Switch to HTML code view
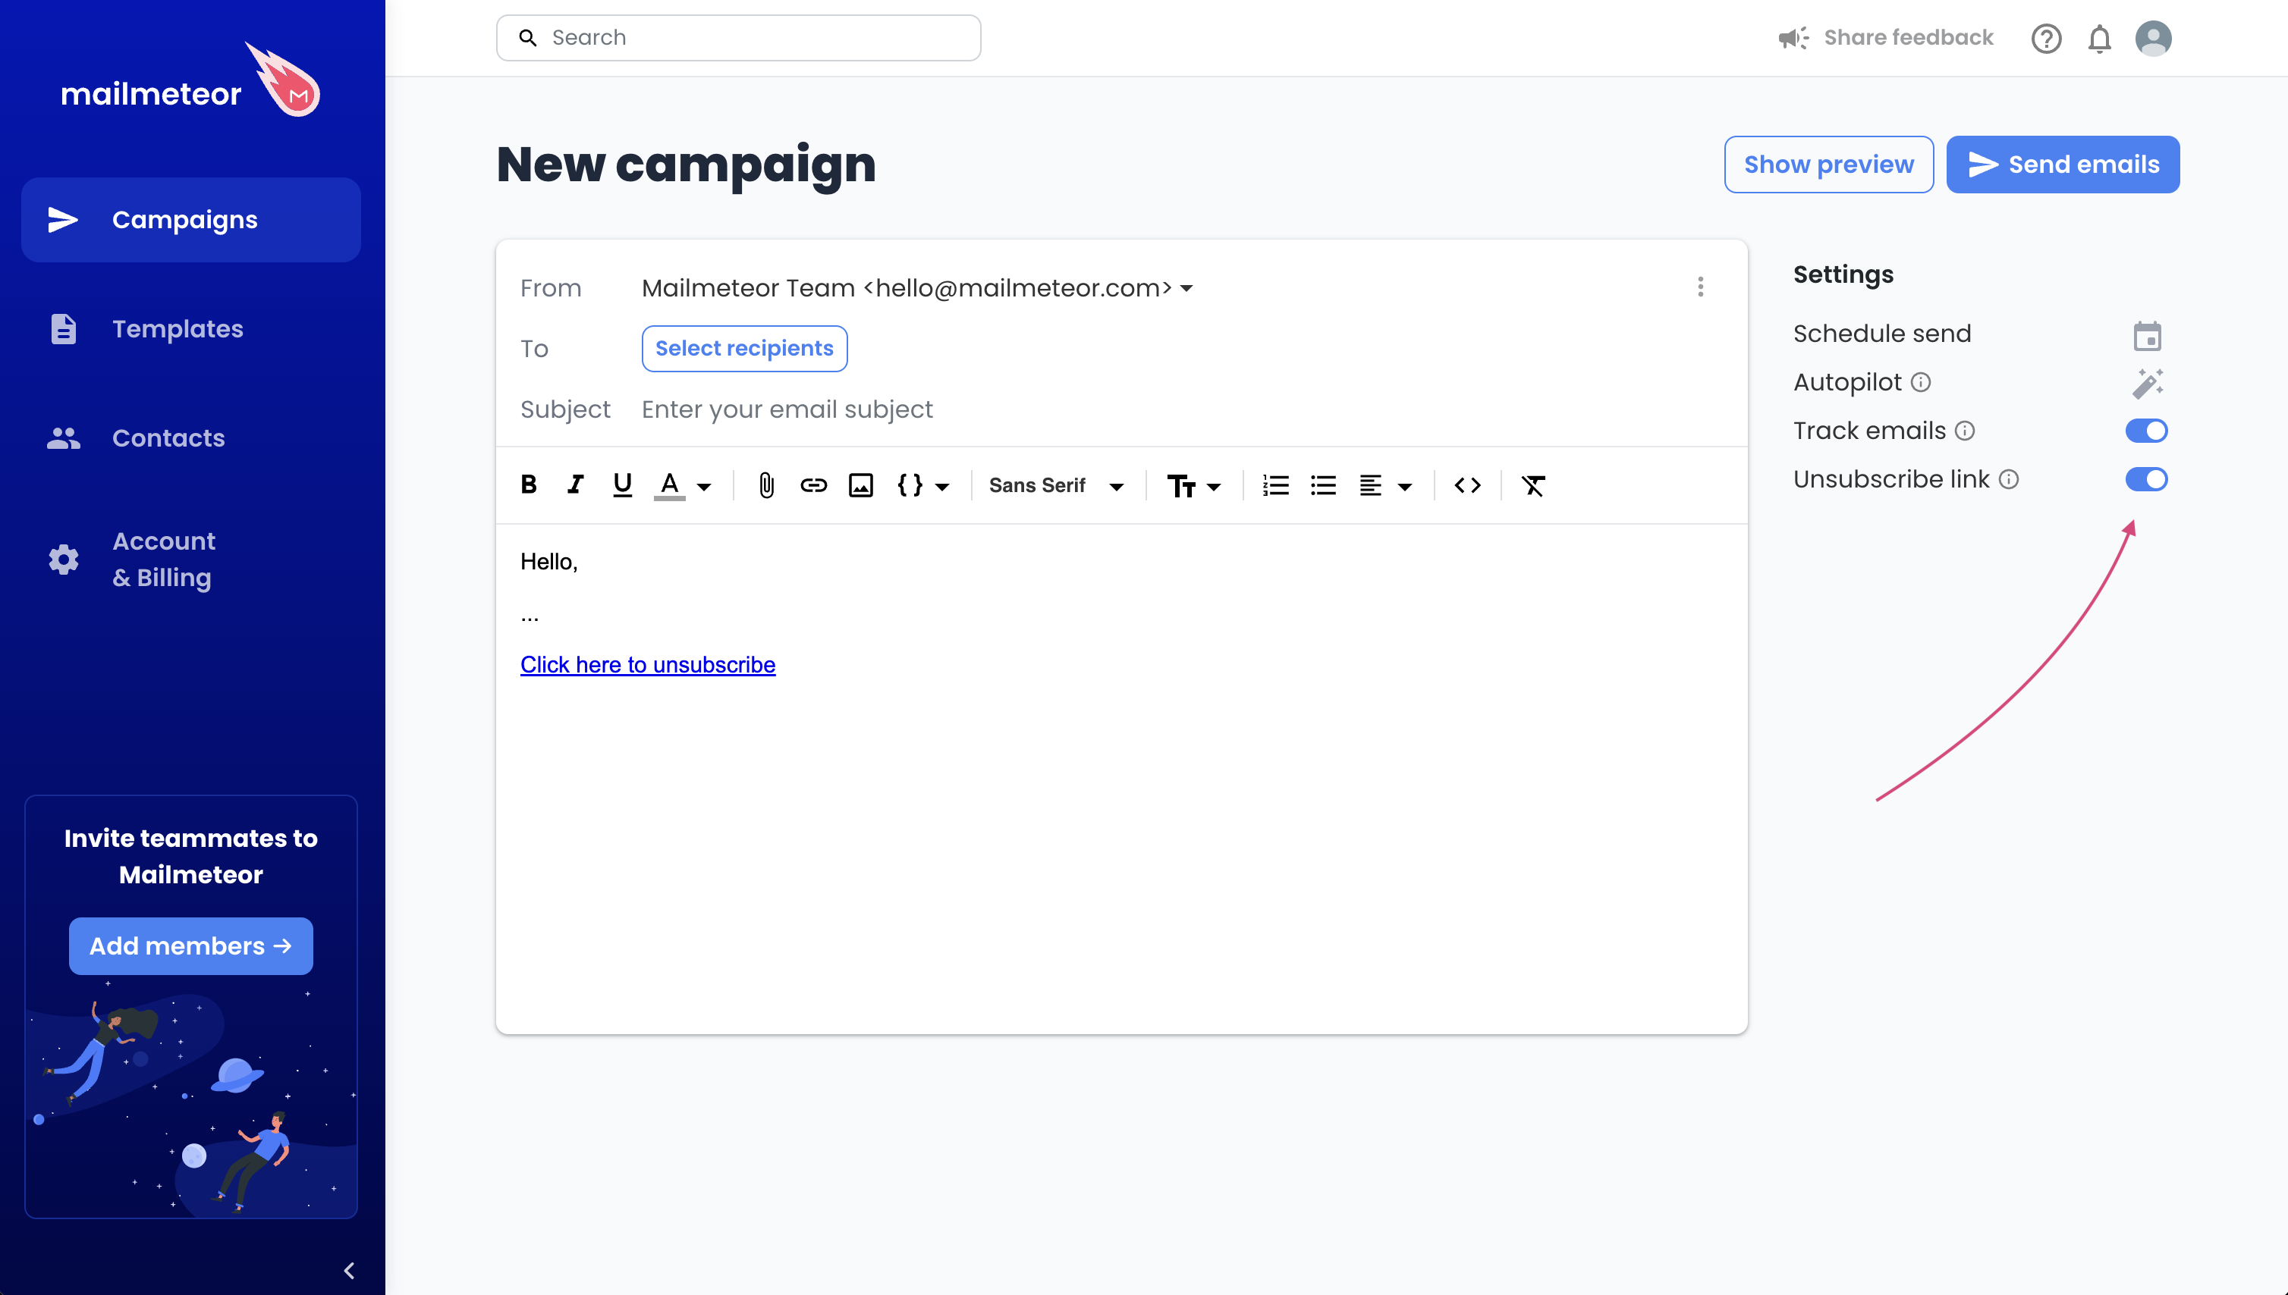 pos(1467,485)
